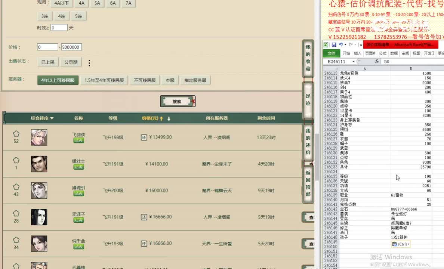The width and height of the screenshot is (444, 269).
Task: Select 不可移民服 server filter
Action: click(x=145, y=80)
